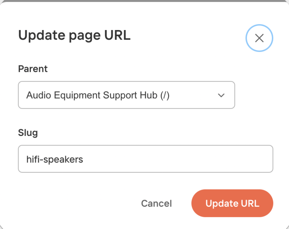Close the Update page URL dialog
This screenshot has height=229, width=289.
point(259,38)
